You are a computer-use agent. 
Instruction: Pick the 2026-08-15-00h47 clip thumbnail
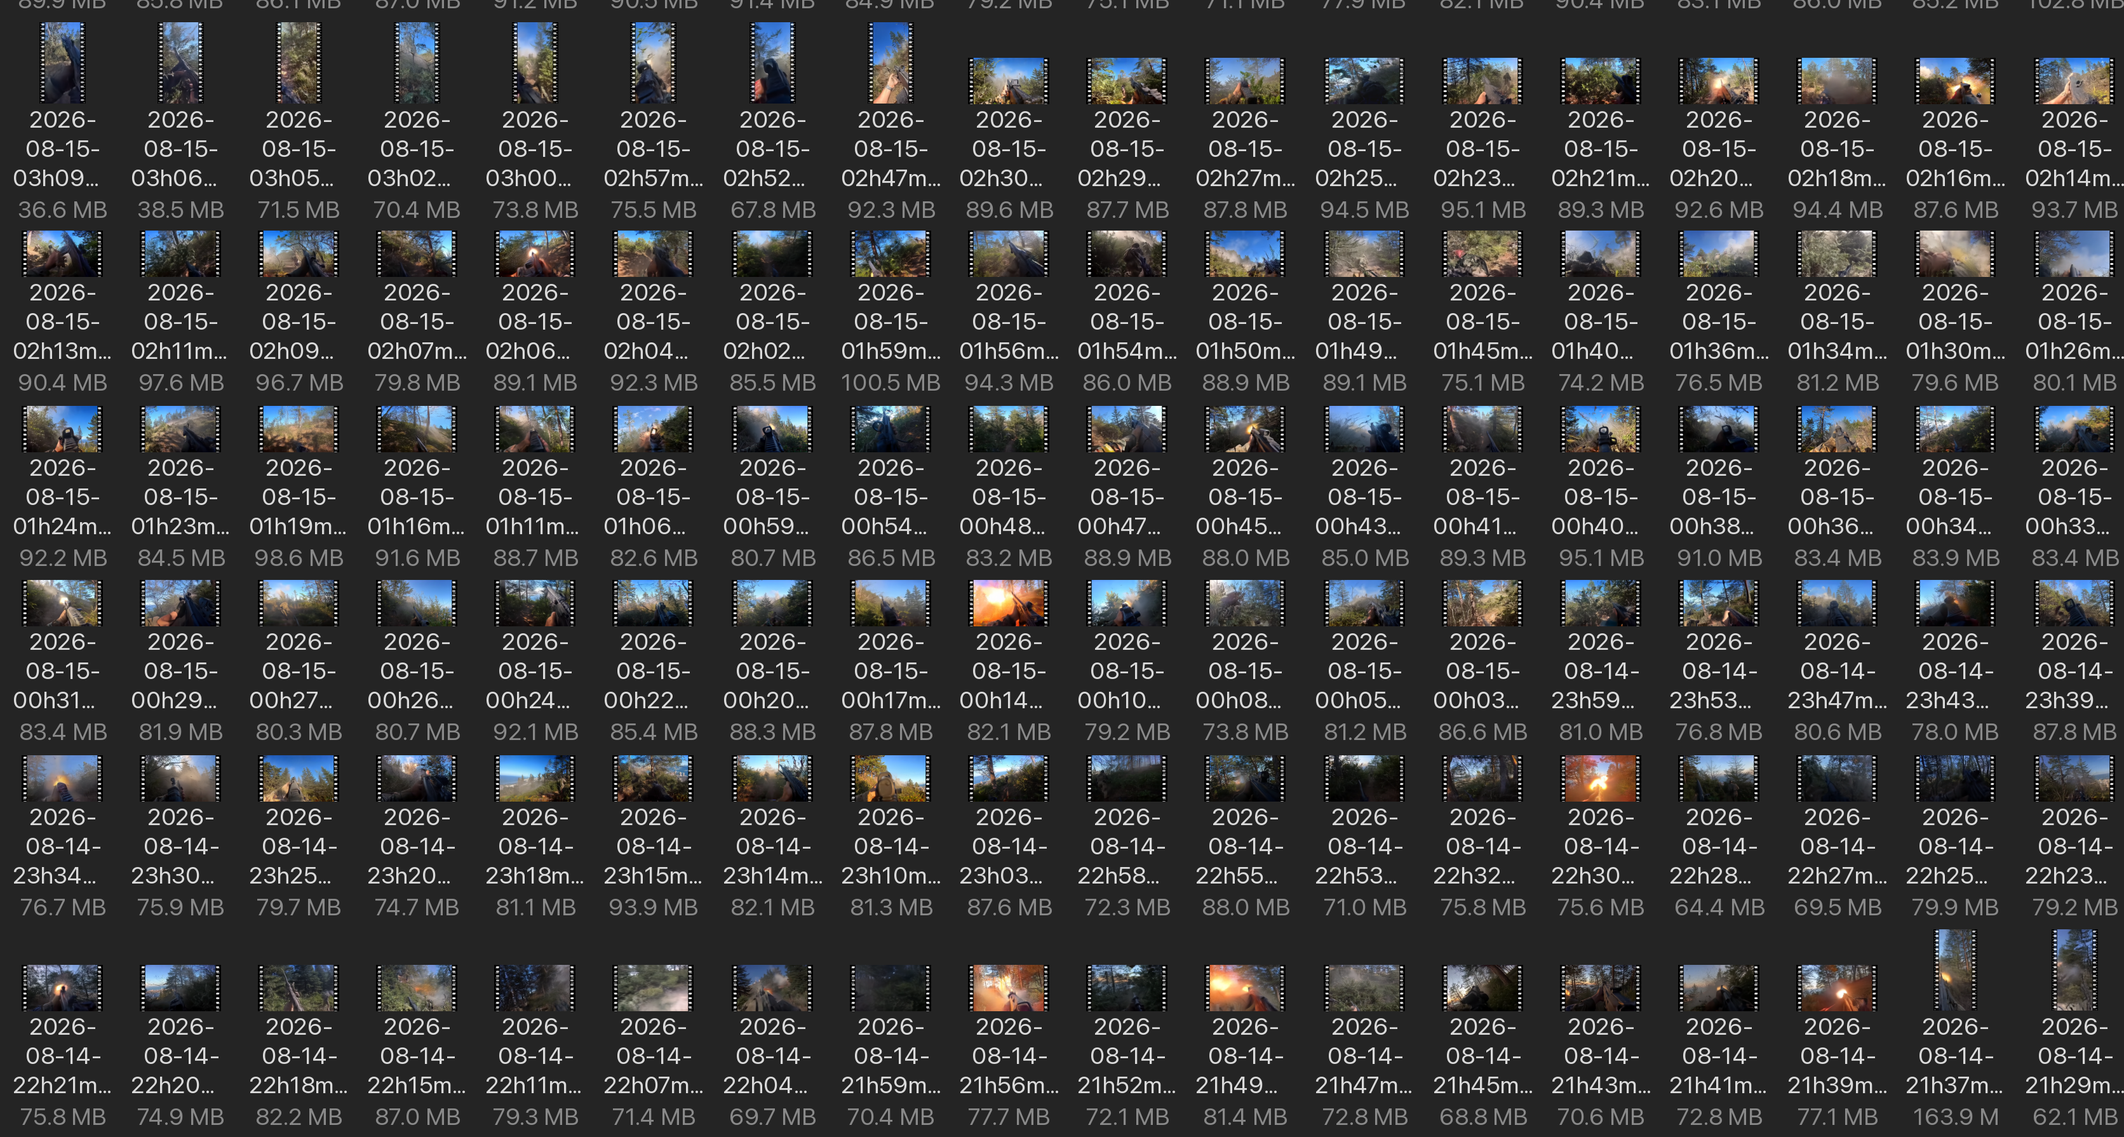click(1127, 429)
